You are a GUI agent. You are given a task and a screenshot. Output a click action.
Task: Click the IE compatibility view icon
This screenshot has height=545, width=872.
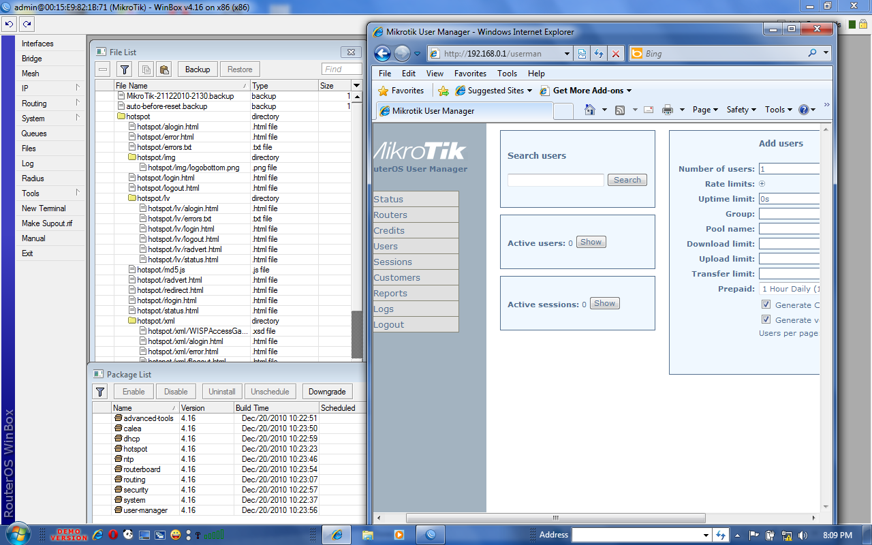pyautogui.click(x=582, y=53)
